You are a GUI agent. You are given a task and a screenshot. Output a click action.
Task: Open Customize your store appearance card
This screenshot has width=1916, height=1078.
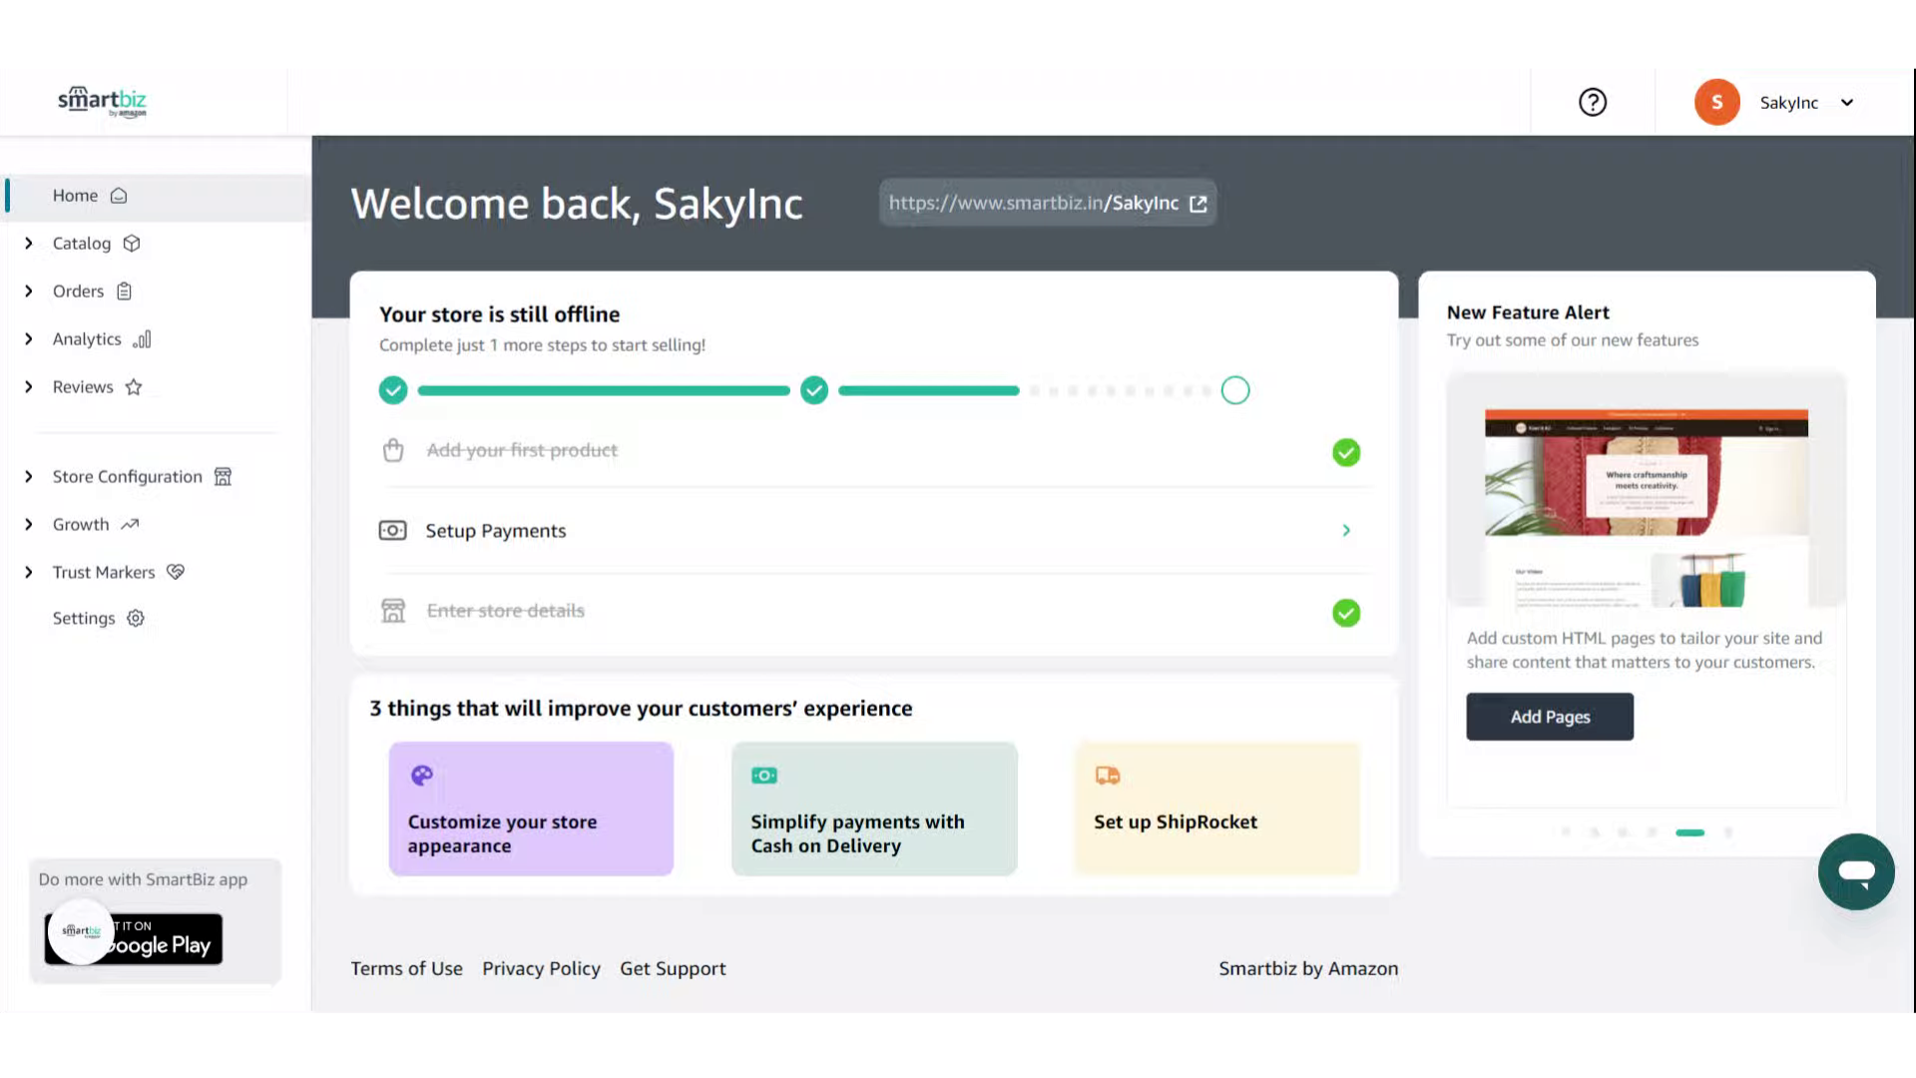(531, 808)
